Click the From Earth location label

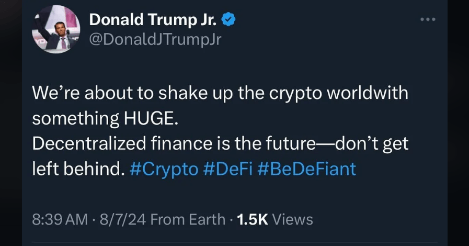pyautogui.click(x=188, y=219)
